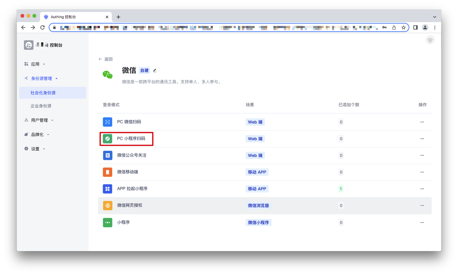The image size is (458, 275).
Task: Select 社会化身份源 in the sidebar
Action: [43, 93]
